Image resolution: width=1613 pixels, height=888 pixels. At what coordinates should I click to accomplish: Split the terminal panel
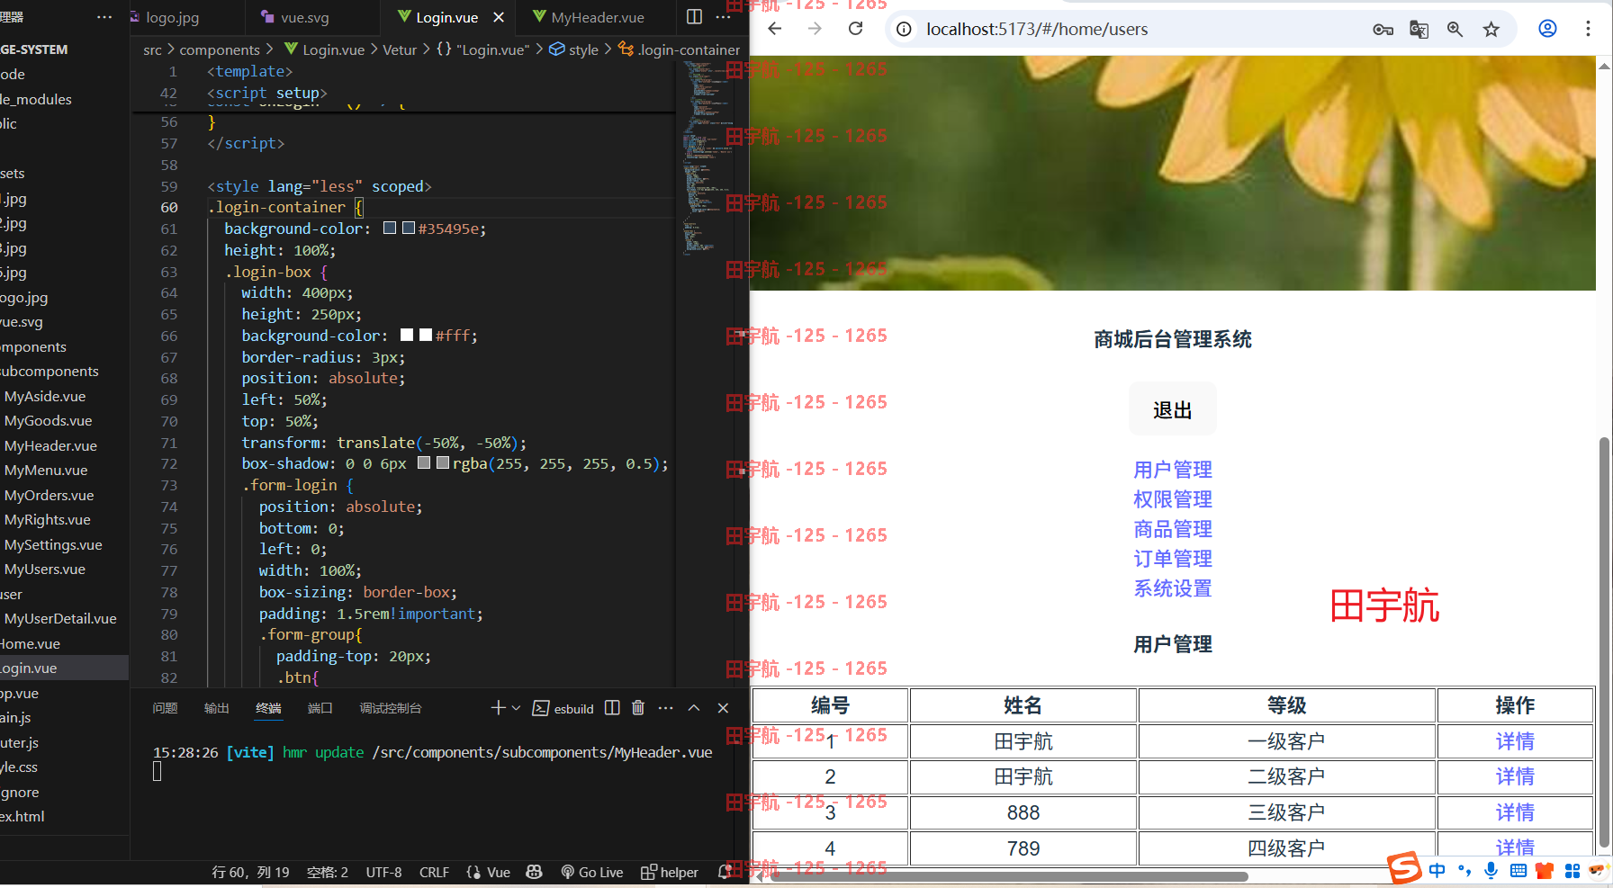pyautogui.click(x=612, y=708)
